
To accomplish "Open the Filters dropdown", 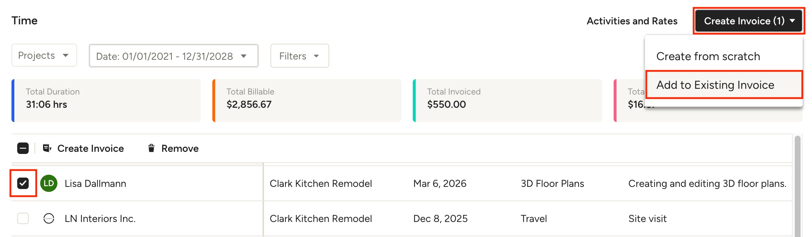I will tap(299, 56).
